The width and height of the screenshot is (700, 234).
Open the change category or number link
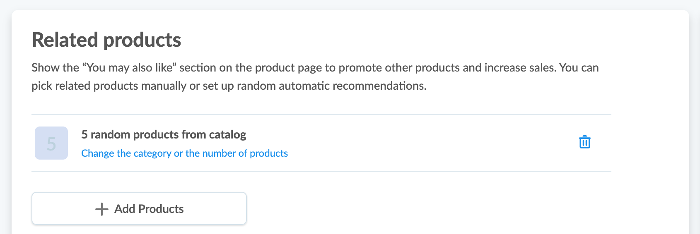(184, 153)
